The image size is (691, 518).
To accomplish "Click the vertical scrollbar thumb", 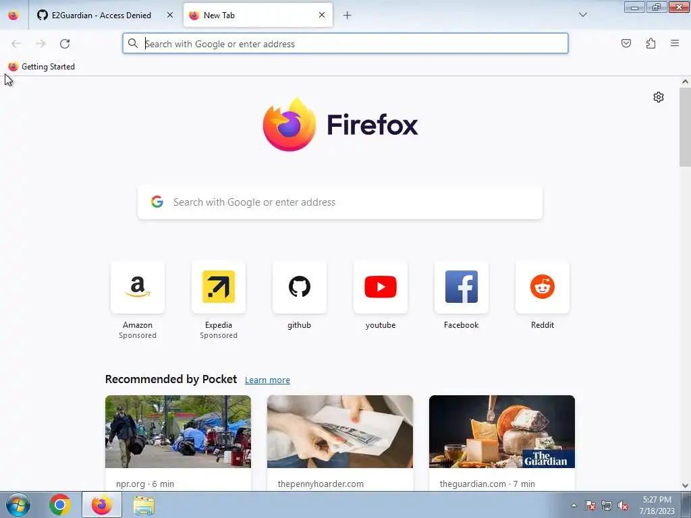I will click(x=685, y=127).
